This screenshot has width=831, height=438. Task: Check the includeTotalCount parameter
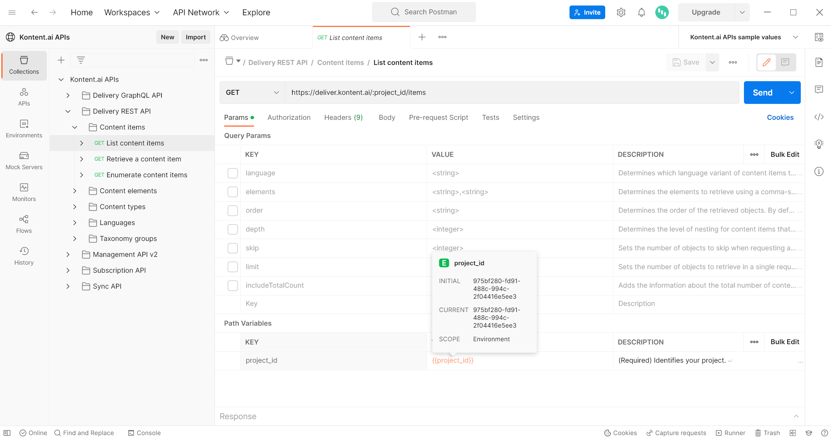233,285
